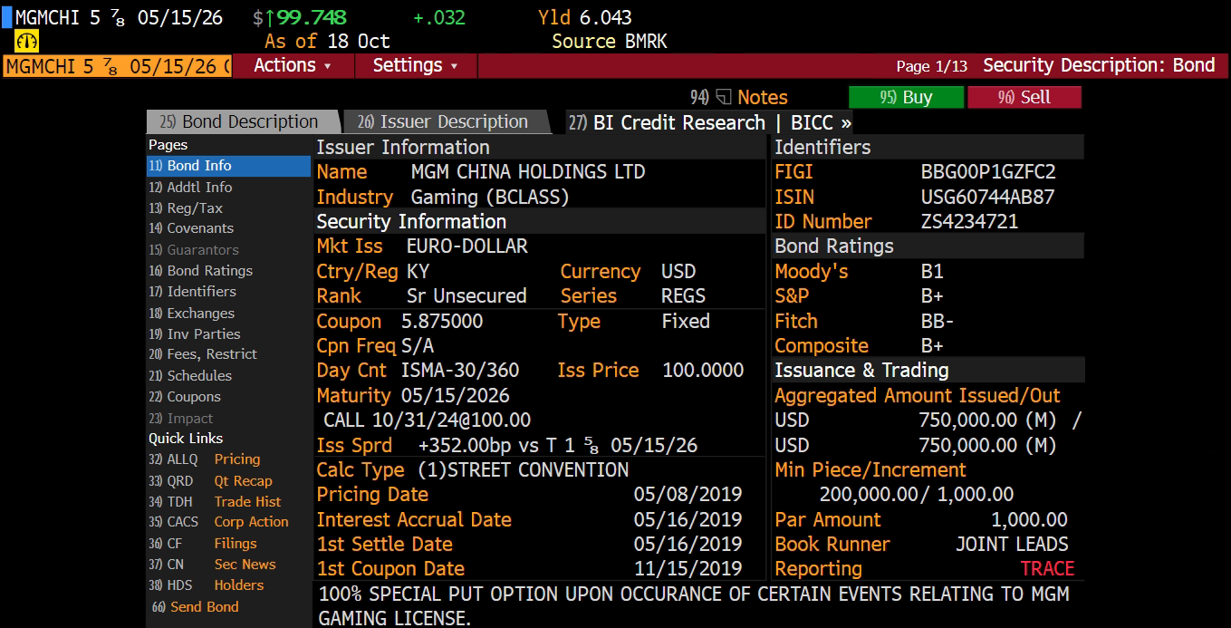Click the Min Piece value 200,000.00/ 1,000.00

click(x=917, y=495)
